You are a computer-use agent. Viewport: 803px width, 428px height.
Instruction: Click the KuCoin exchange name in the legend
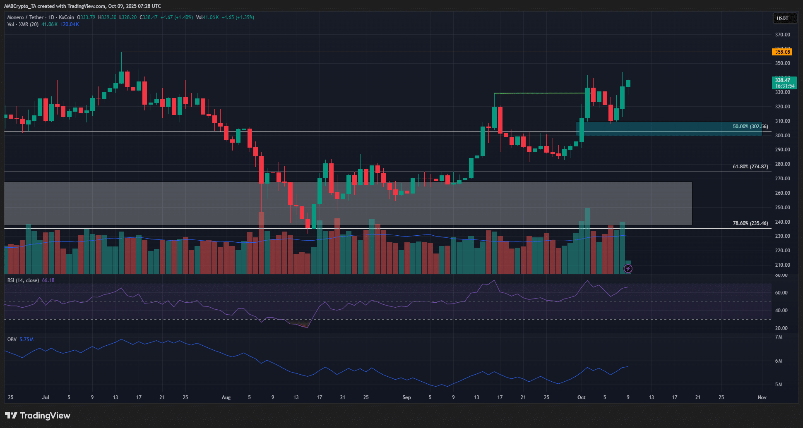click(x=66, y=17)
